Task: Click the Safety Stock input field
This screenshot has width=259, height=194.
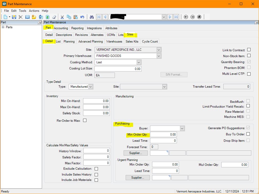Action: click(96, 113)
